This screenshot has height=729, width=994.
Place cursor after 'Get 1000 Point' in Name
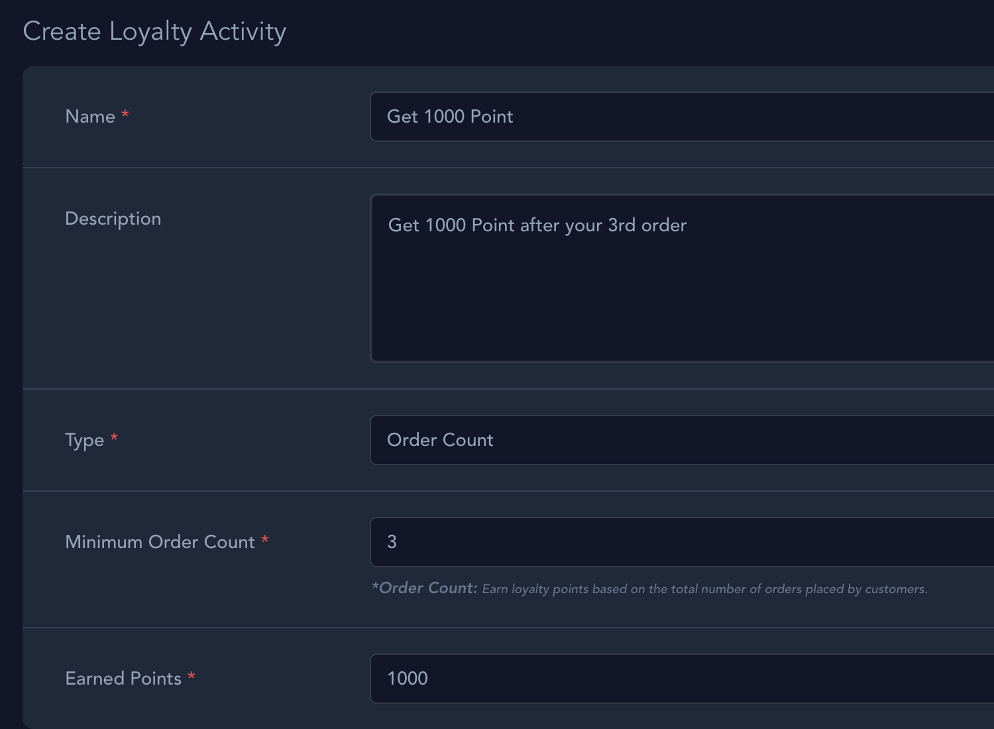[x=515, y=117]
